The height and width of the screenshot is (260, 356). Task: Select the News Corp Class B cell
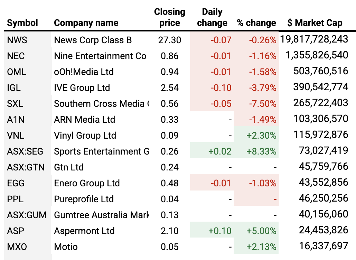click(x=93, y=40)
